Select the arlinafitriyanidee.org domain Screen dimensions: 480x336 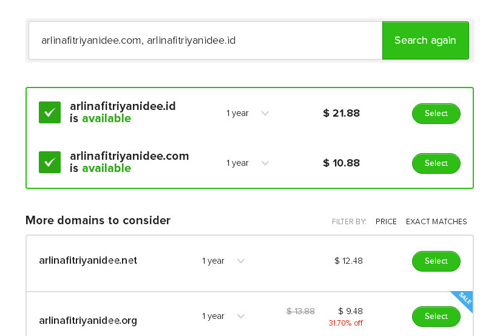tap(436, 316)
